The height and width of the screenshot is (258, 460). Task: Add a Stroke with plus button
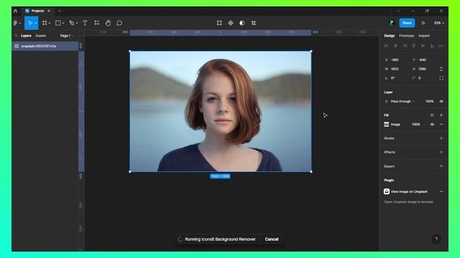click(x=441, y=138)
